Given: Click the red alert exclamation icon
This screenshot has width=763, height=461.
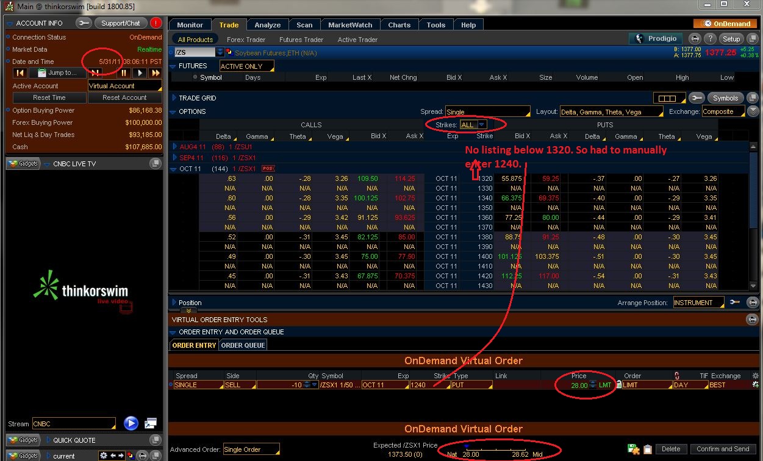Looking at the screenshot, I should 156,23.
